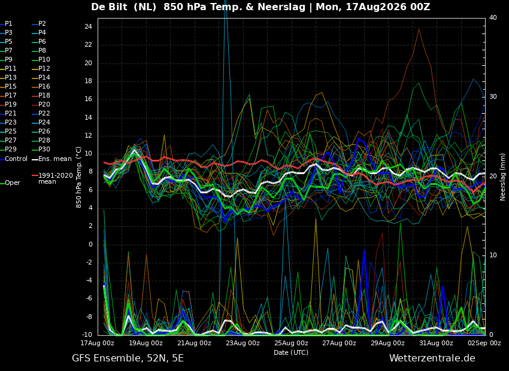Screen dimensions: 509x371
Task: Click the 02Sep 00z date tick label
Action: [484, 343]
